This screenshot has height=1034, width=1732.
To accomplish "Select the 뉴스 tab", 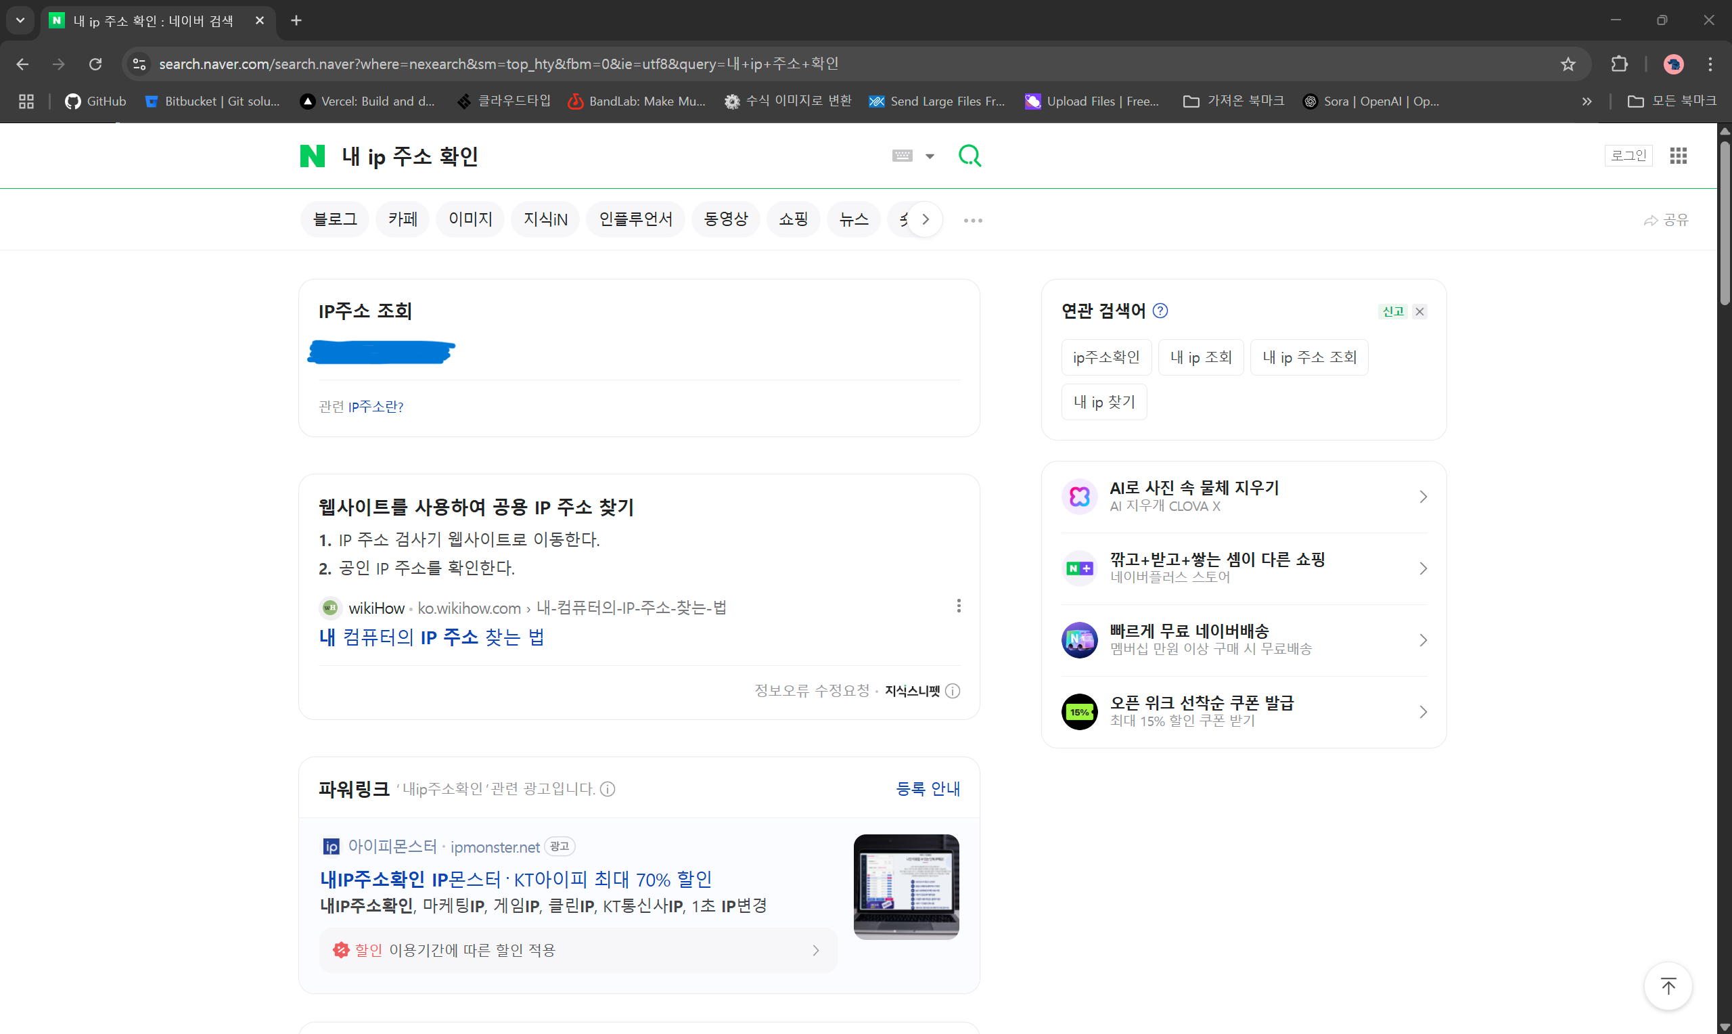I will (x=854, y=219).
